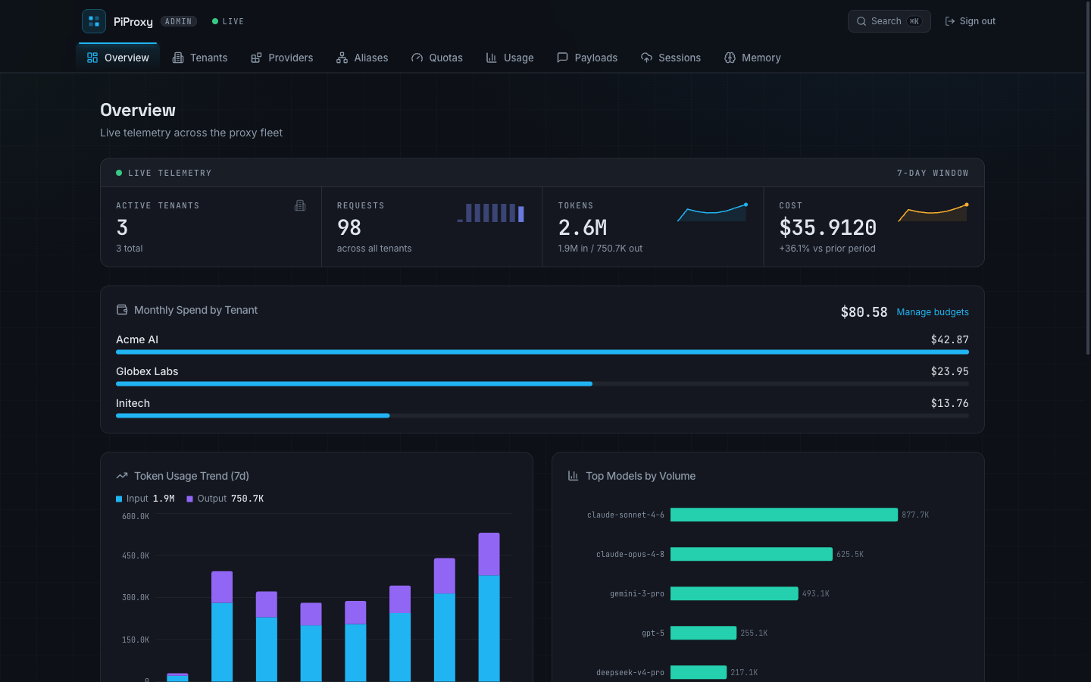1091x682 pixels.
Task: Click the $80.58 monthly total
Action: 864,312
